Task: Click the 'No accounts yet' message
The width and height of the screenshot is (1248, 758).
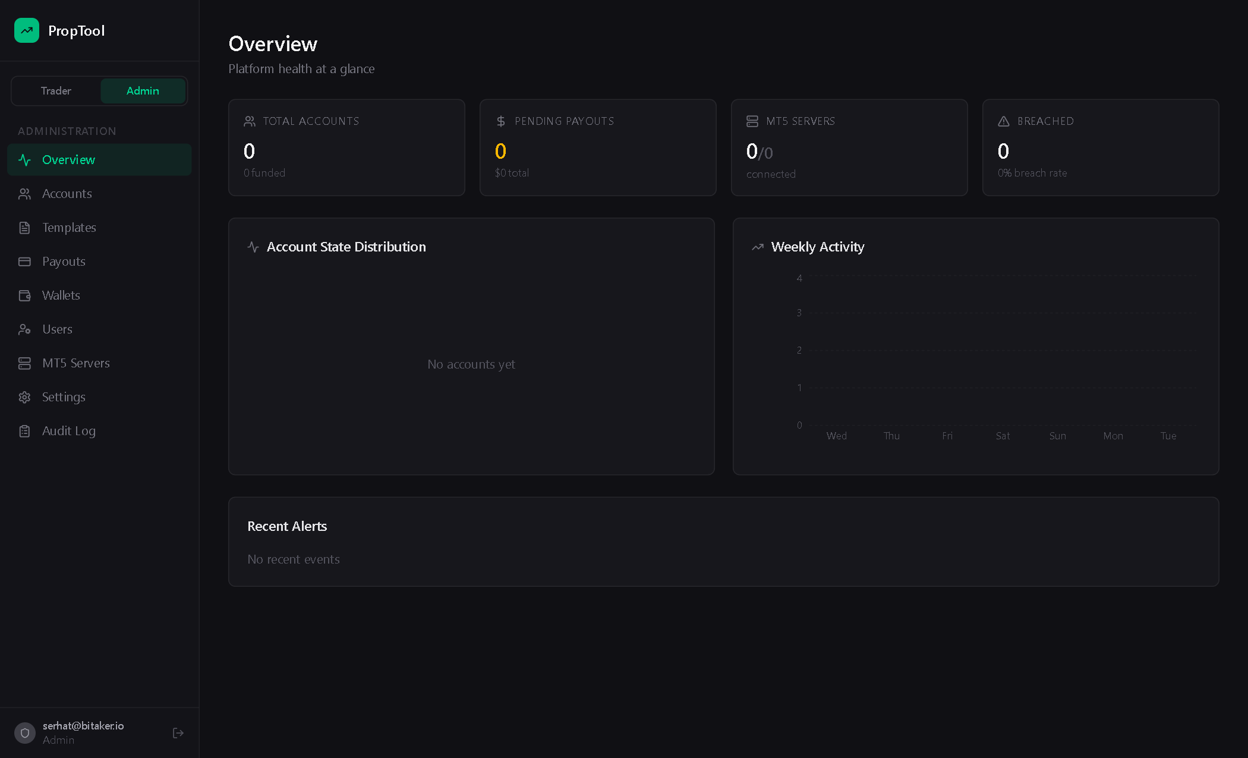Action: 471,364
